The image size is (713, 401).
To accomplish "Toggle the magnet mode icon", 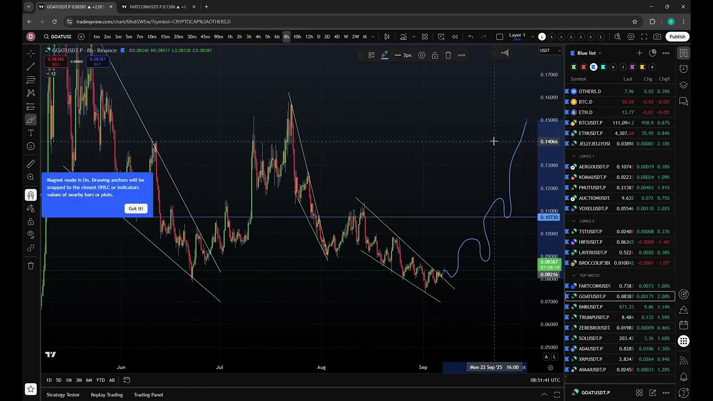I will click(x=31, y=194).
